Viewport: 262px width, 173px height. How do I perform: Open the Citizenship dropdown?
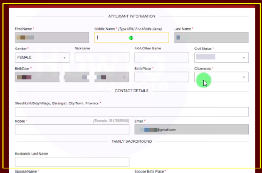[221, 77]
